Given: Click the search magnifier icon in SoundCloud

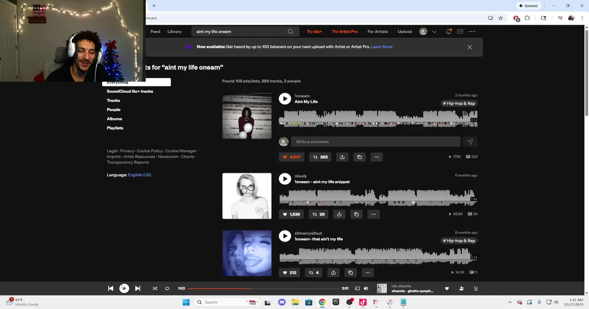Looking at the screenshot, I should coord(291,31).
